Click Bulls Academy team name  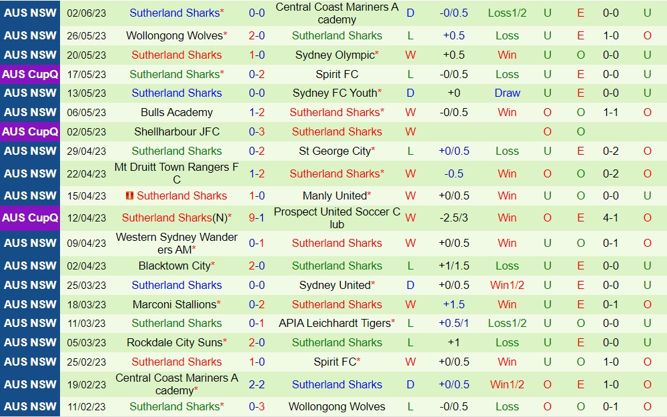177,112
